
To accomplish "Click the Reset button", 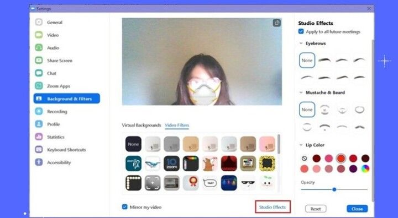I will (316, 209).
